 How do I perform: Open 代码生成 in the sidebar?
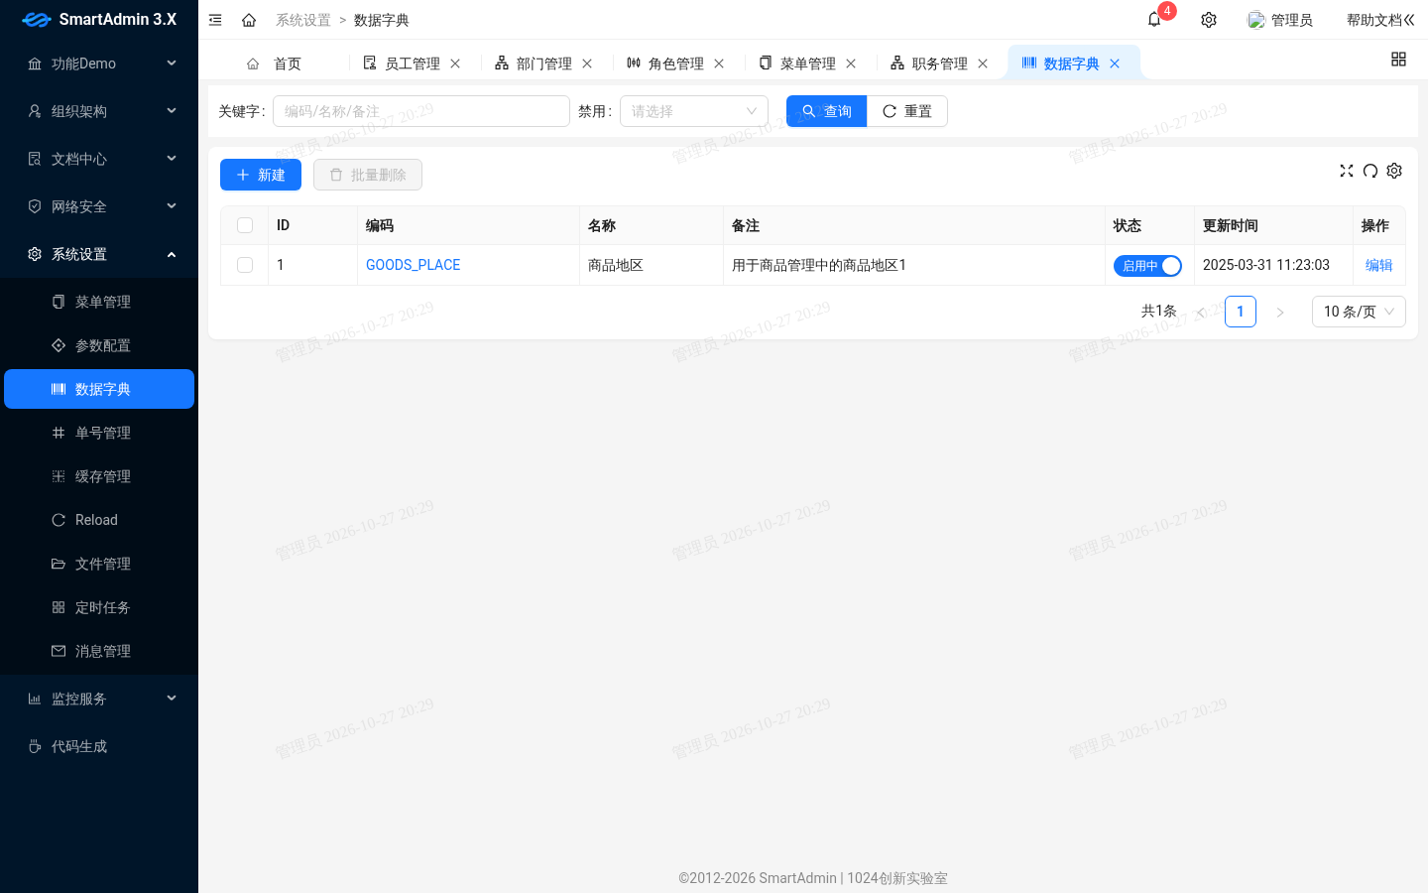tap(99, 746)
